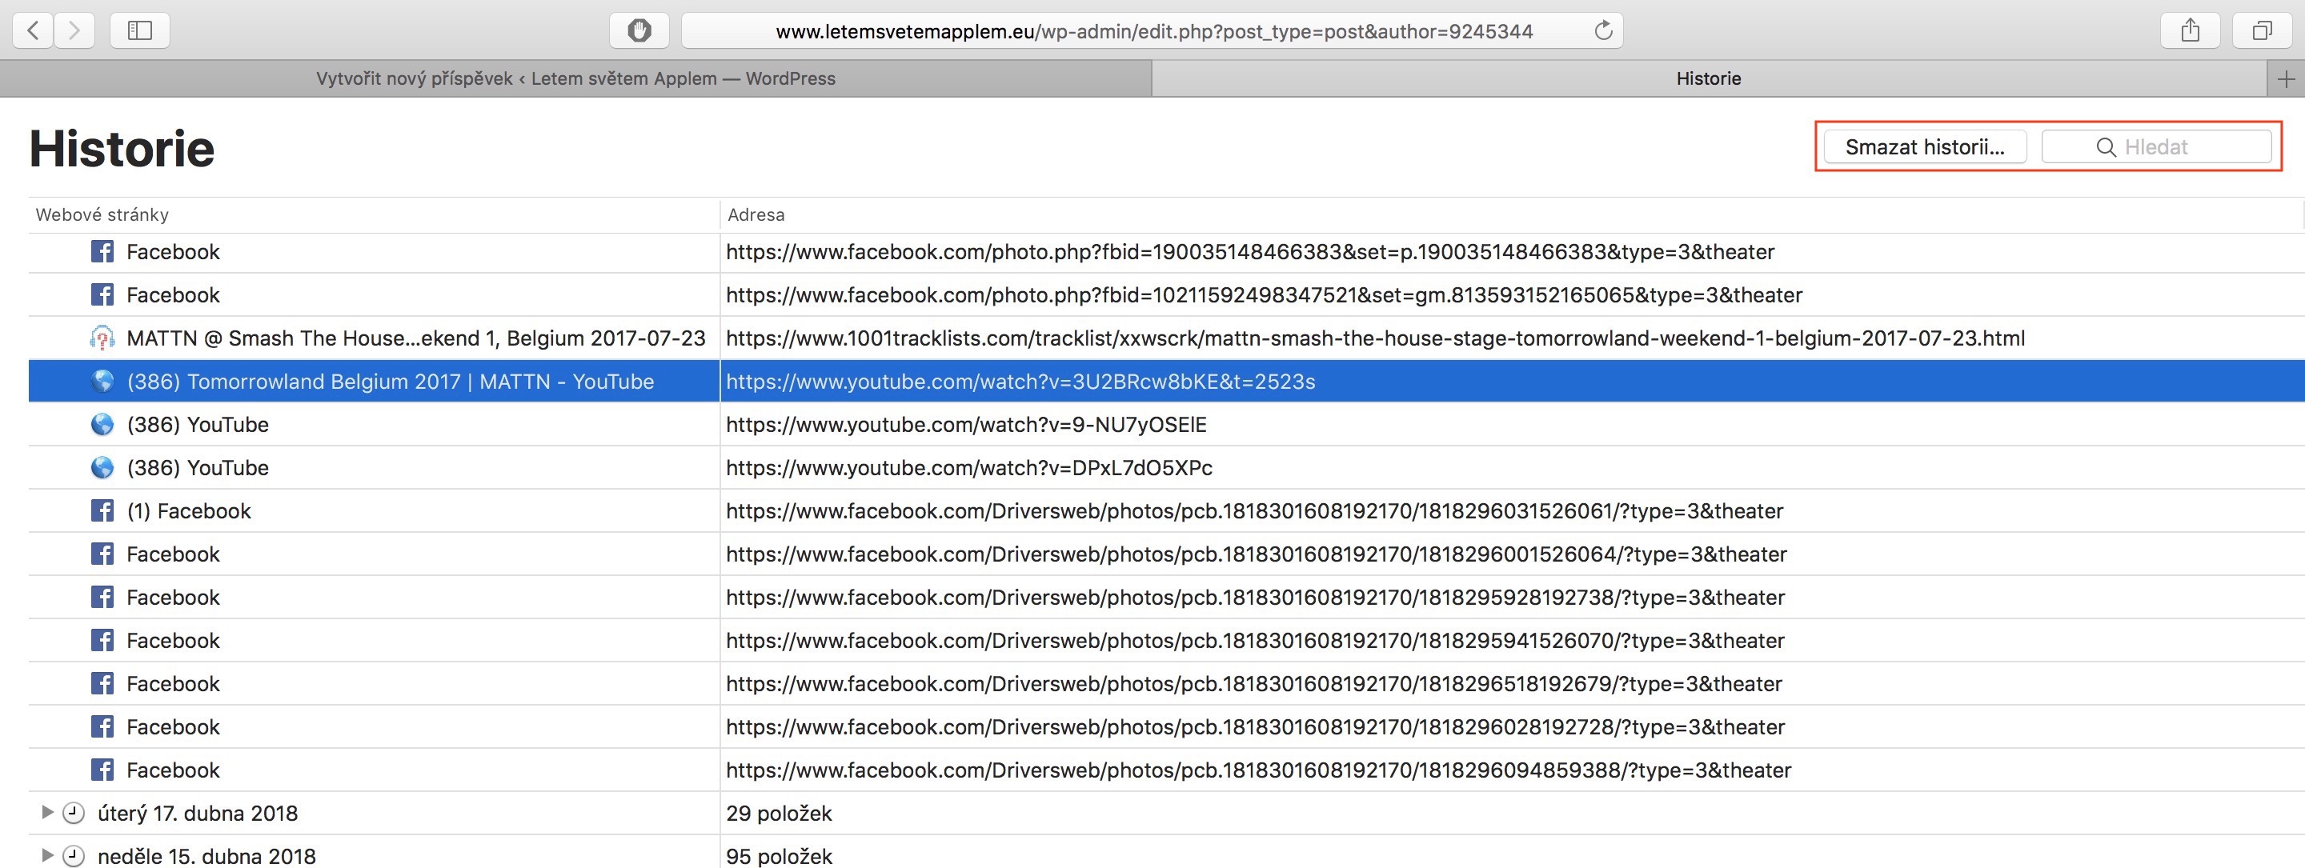This screenshot has width=2305, height=868.
Task: Switch to the Vytvořit nový příspěvek tab
Action: (575, 78)
